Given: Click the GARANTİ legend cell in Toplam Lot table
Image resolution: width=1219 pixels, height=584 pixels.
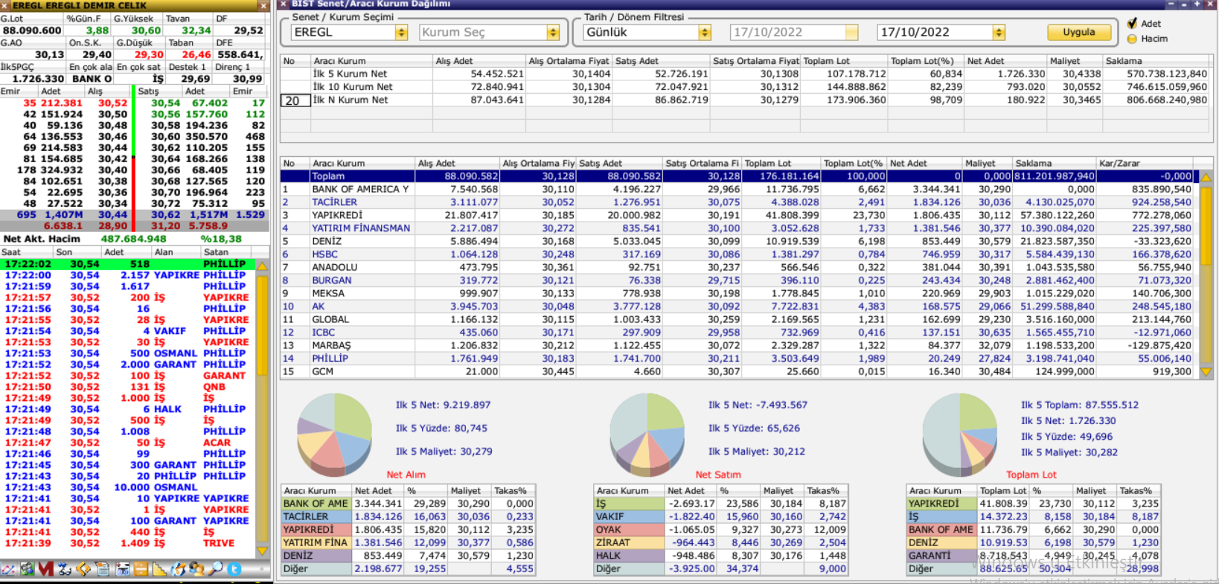Looking at the screenshot, I should click(941, 556).
